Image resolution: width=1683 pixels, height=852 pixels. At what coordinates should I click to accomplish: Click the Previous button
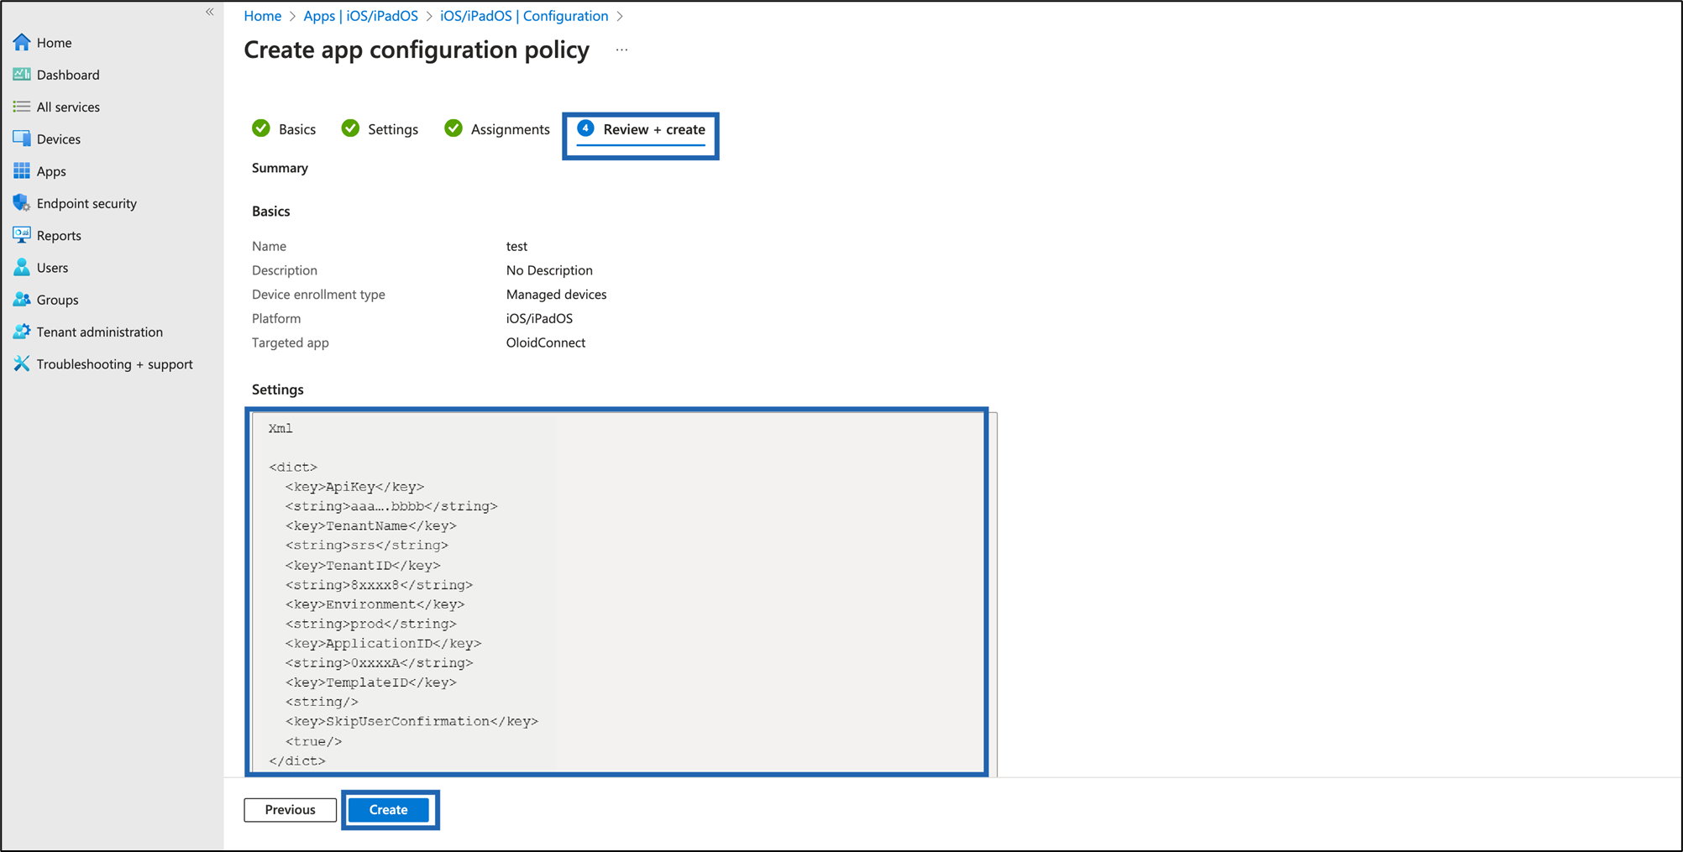tap(291, 809)
